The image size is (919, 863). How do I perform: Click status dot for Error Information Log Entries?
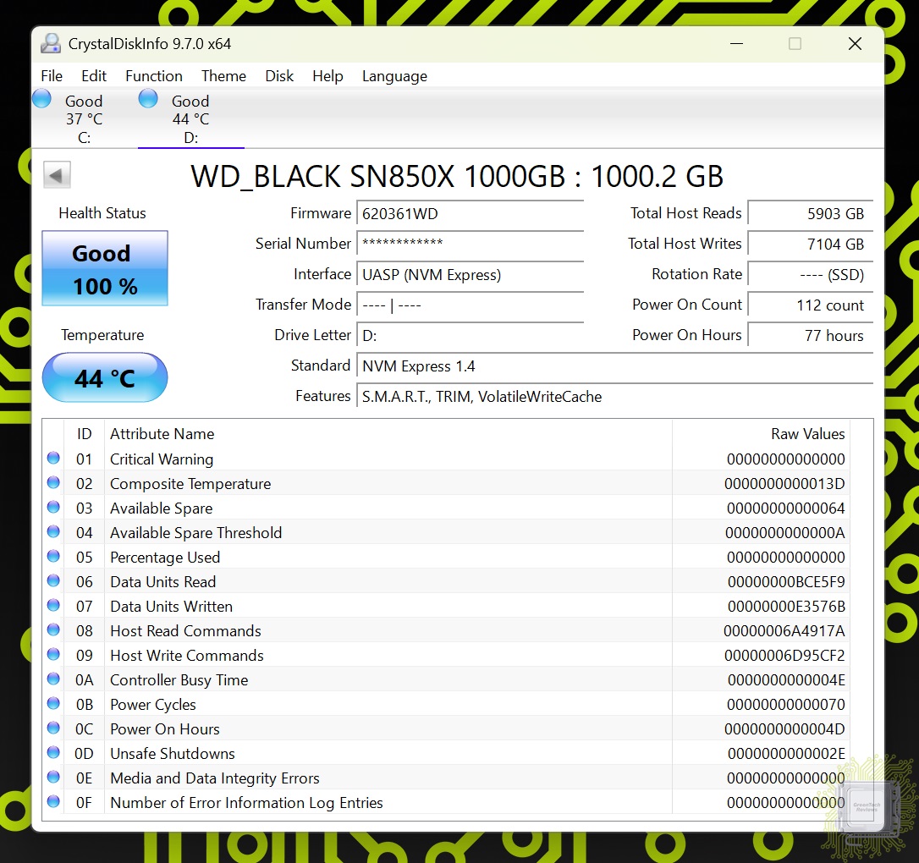(x=53, y=802)
